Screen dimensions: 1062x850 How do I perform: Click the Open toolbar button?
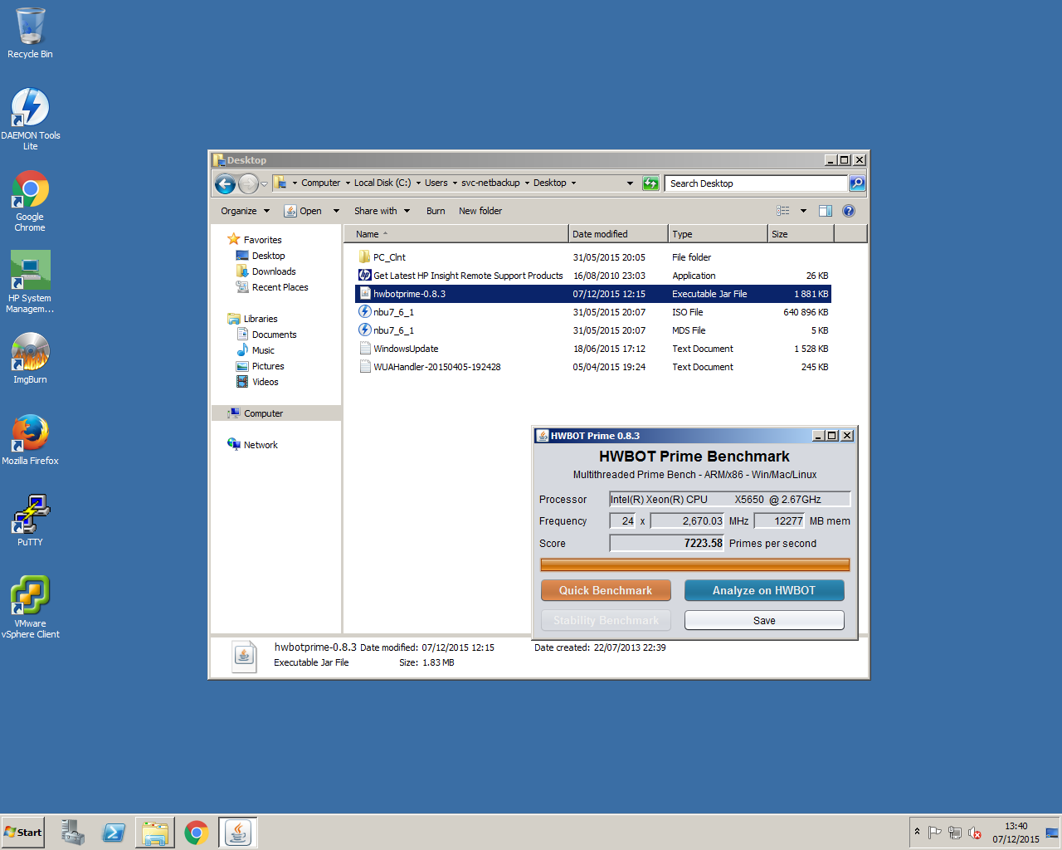[304, 211]
